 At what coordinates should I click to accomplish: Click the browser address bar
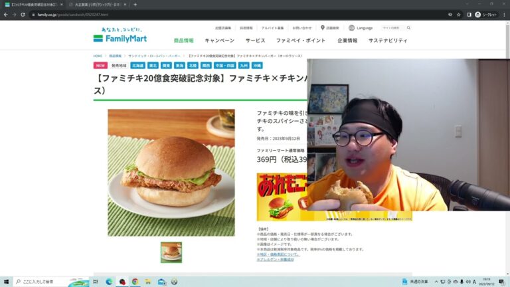pyautogui.click(x=238, y=15)
